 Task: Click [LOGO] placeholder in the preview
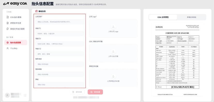tap(159, 27)
